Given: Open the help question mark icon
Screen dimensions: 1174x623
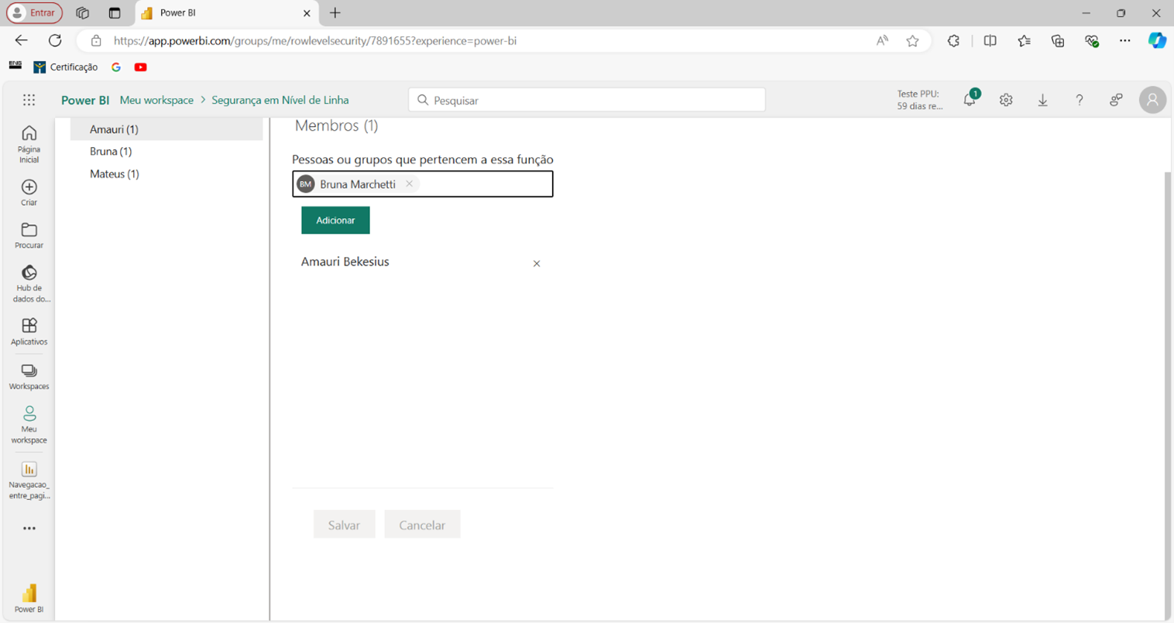Looking at the screenshot, I should tap(1079, 100).
